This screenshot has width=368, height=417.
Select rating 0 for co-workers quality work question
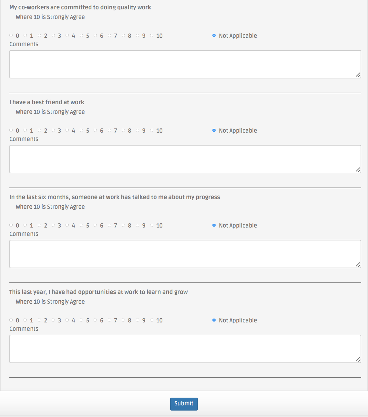coord(11,36)
